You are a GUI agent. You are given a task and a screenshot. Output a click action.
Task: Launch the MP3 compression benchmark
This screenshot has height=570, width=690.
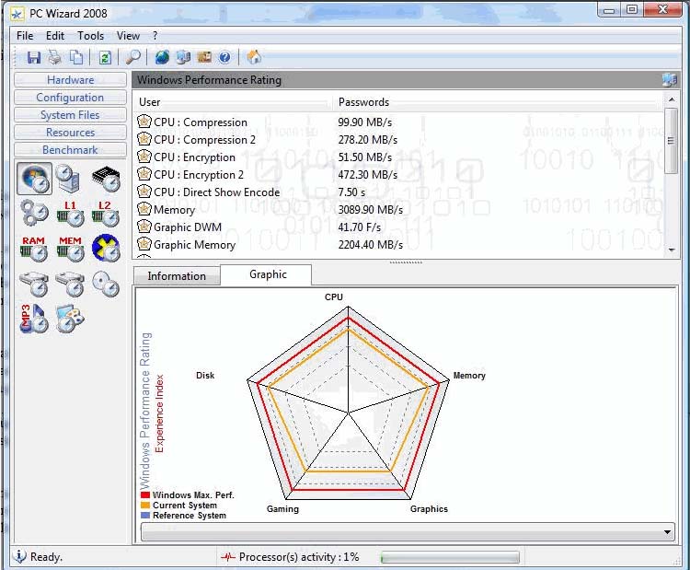click(x=34, y=319)
